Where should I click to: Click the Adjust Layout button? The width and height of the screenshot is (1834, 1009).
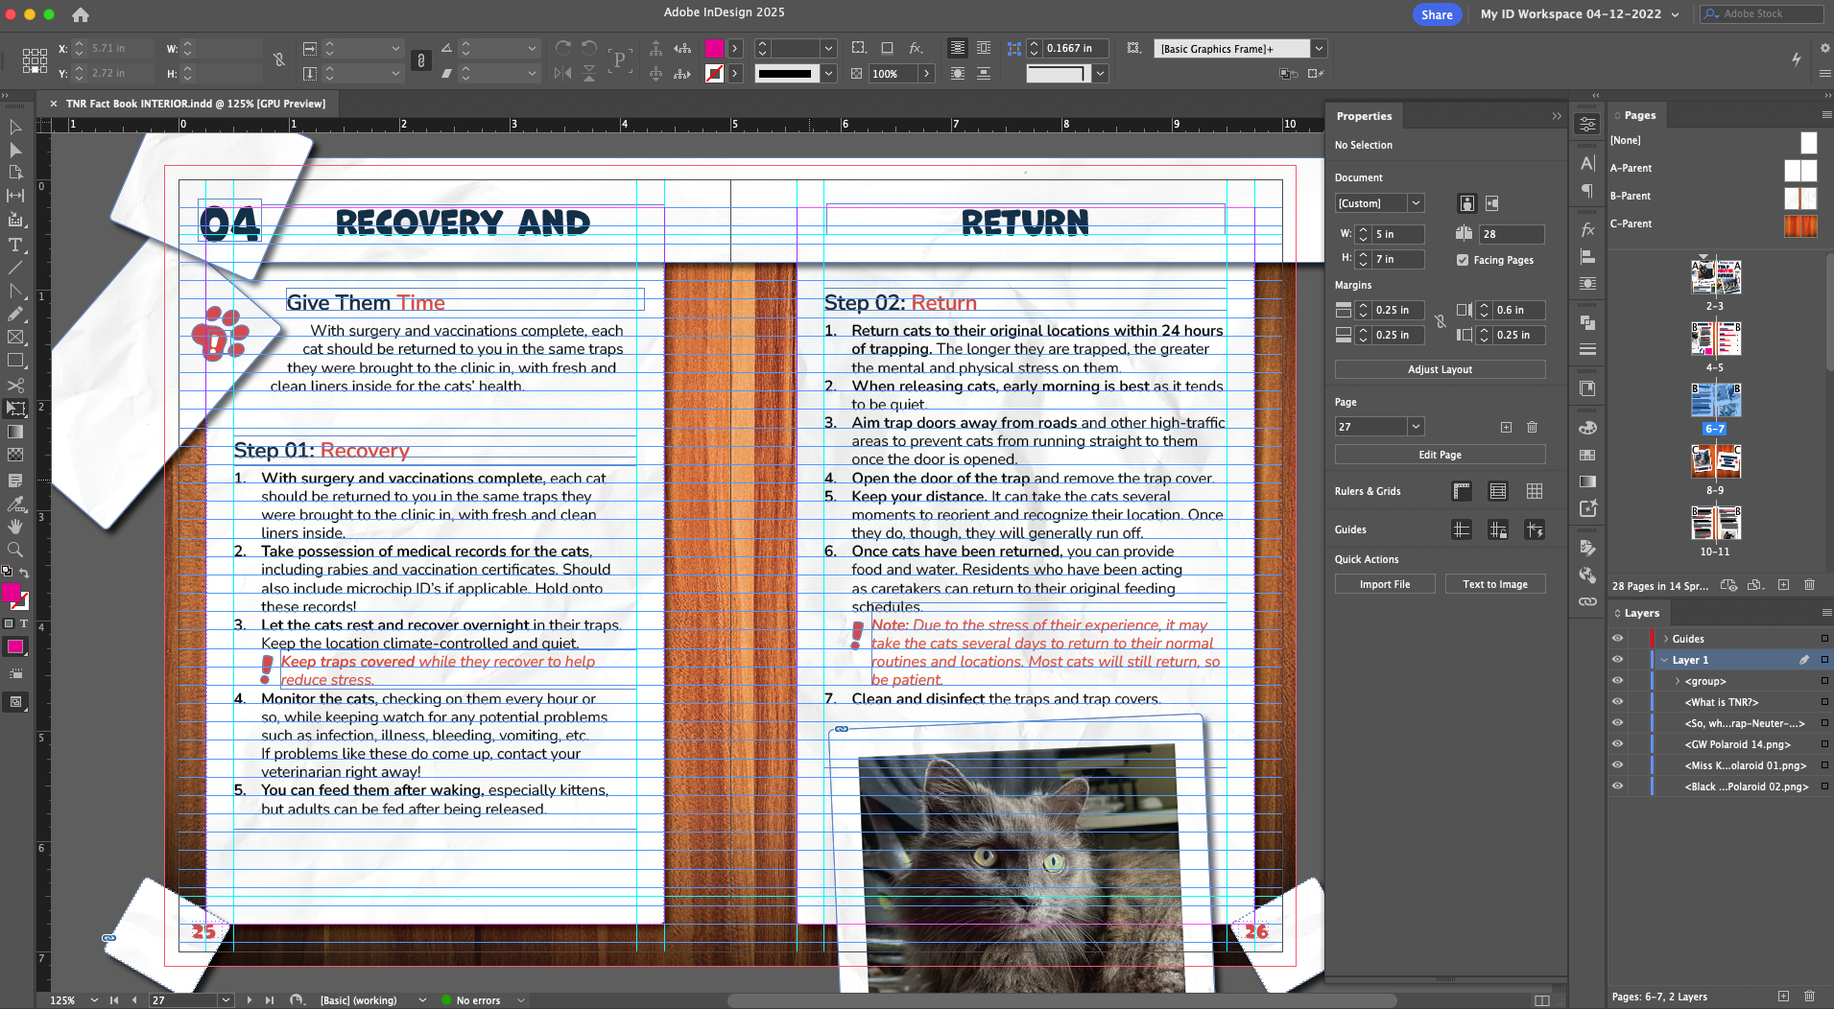point(1440,369)
